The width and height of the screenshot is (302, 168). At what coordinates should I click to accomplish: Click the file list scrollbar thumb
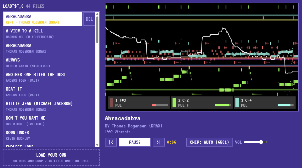coord(97,29)
